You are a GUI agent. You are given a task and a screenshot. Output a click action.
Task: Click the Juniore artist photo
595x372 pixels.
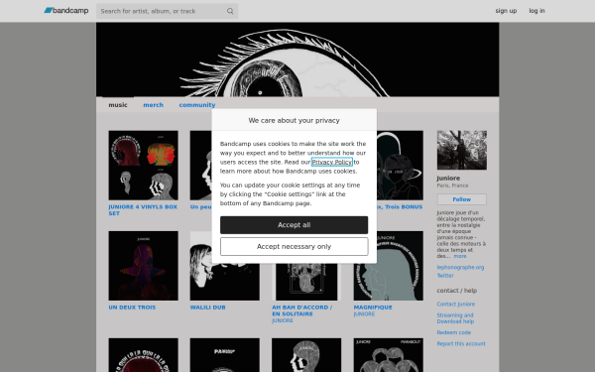click(461, 150)
